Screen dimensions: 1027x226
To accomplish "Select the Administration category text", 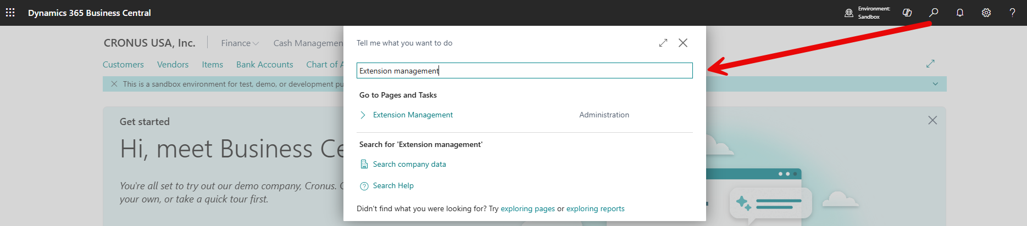I will [x=604, y=115].
